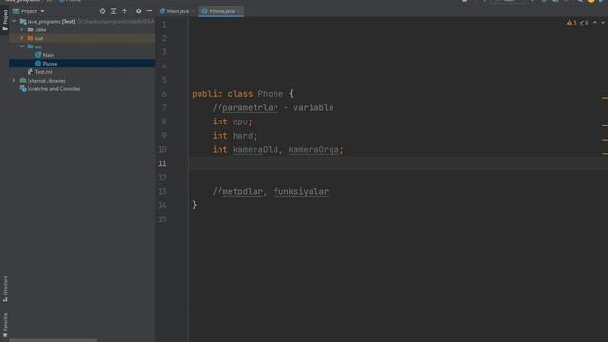Expand the out folder
The height and width of the screenshot is (342, 608).
(22, 38)
